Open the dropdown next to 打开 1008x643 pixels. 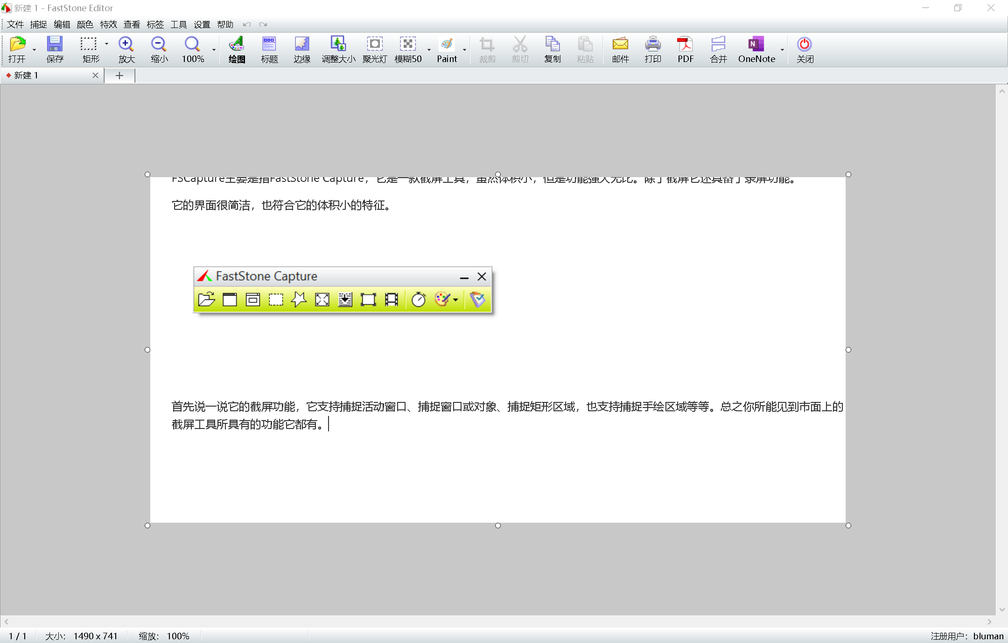coord(34,50)
